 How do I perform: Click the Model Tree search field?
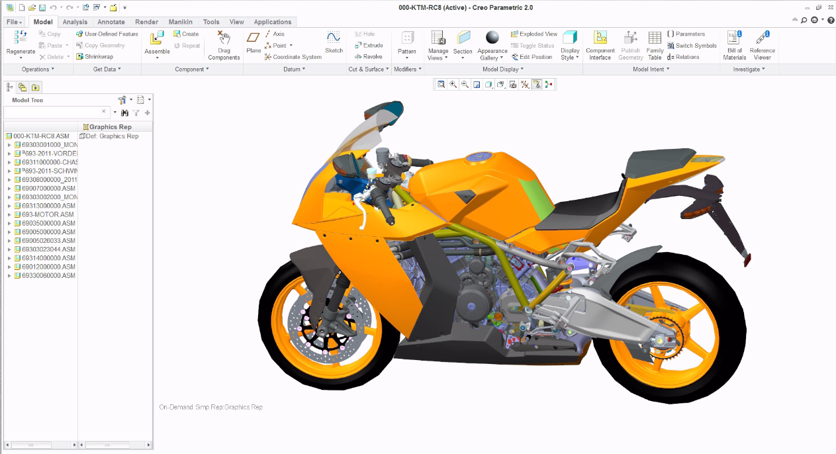[56, 113]
